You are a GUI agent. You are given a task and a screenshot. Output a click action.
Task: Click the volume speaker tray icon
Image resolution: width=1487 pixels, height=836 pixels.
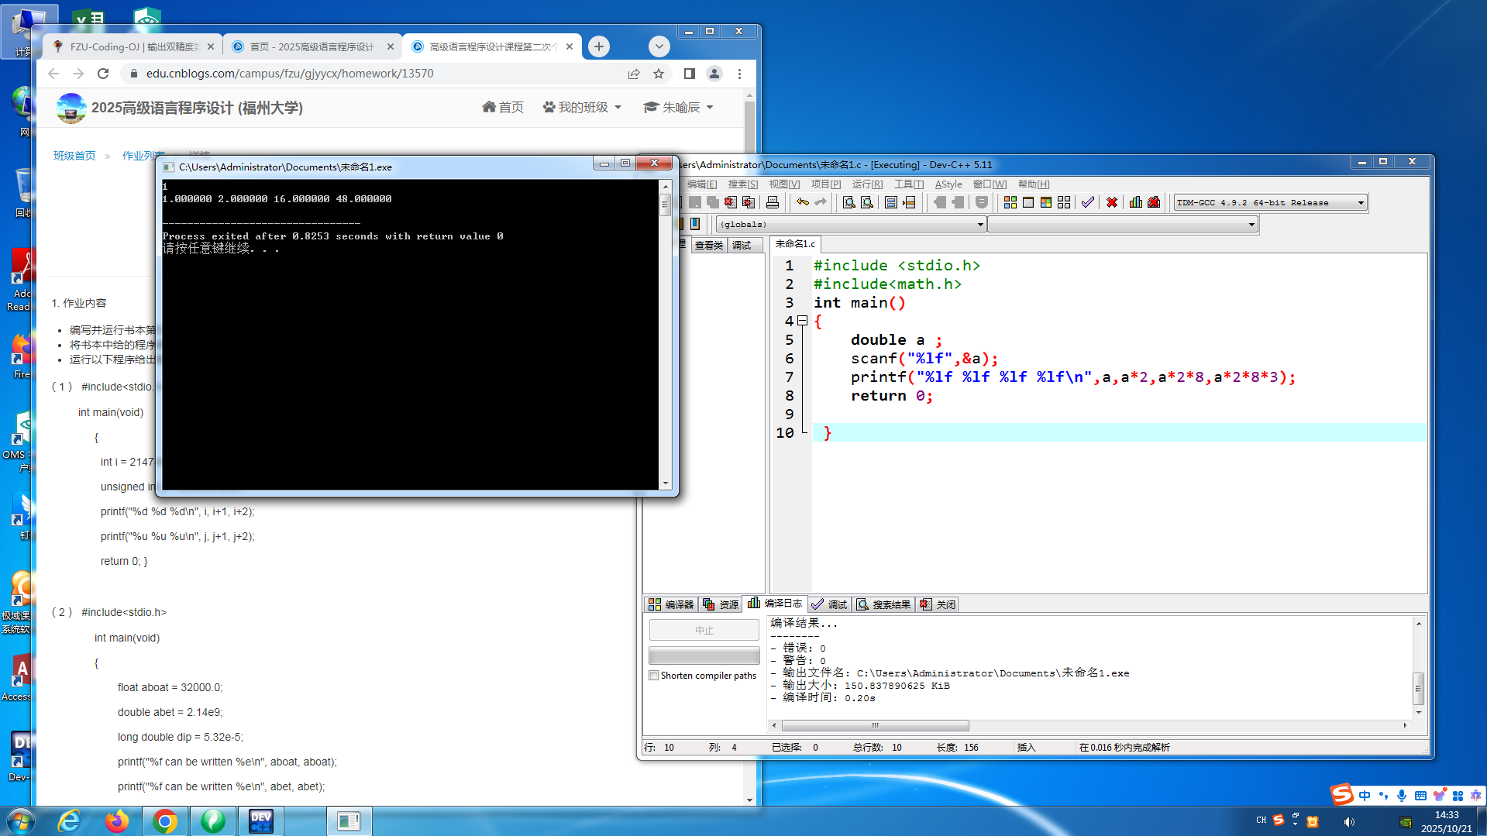click(1349, 821)
